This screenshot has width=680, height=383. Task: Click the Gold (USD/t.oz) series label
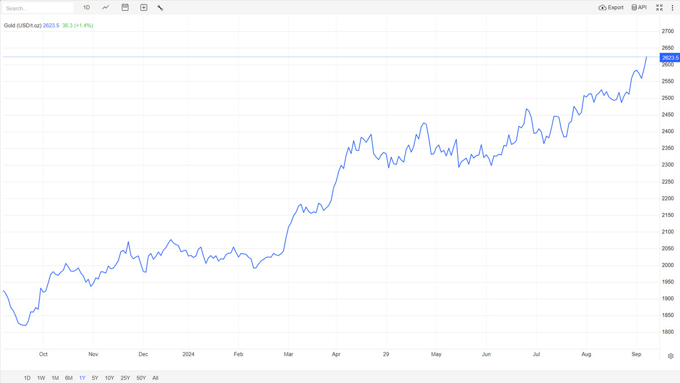pyautogui.click(x=22, y=25)
